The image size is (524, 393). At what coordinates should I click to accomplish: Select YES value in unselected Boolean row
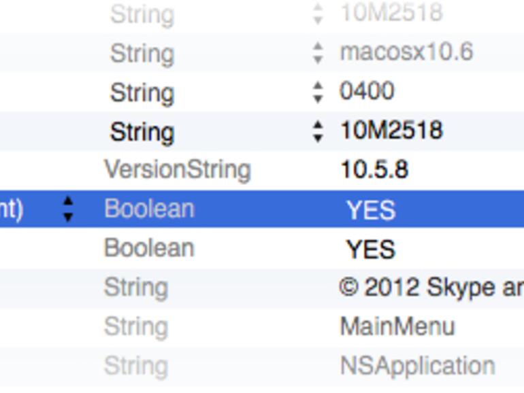(371, 250)
